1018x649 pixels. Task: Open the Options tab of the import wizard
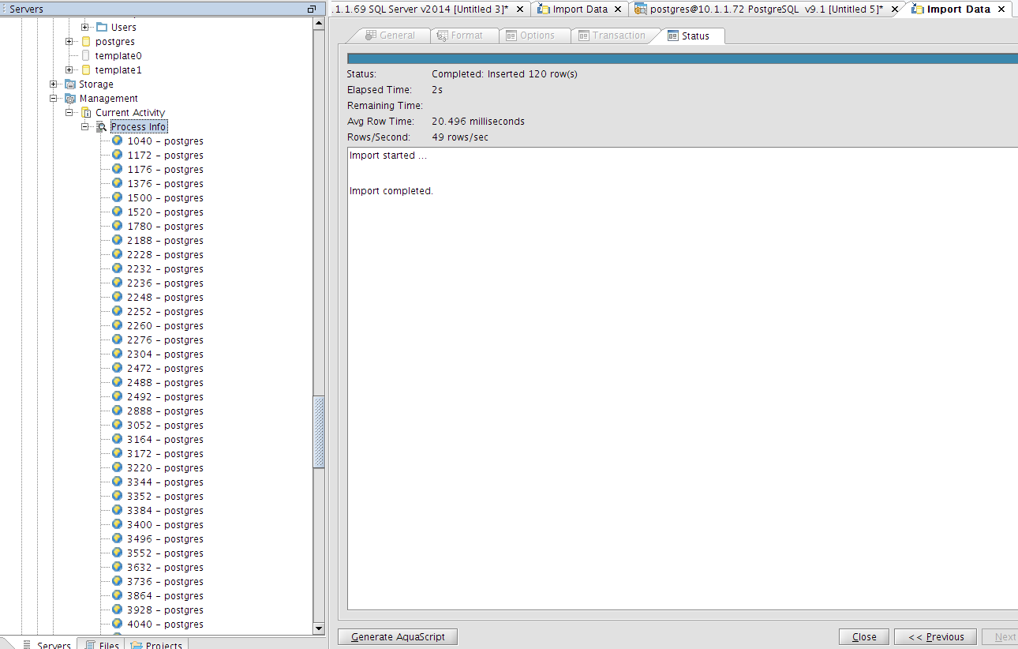click(x=537, y=36)
